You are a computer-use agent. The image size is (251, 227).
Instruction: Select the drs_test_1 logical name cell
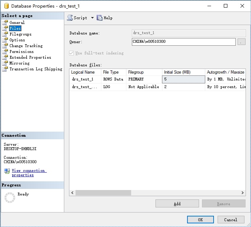[x=85, y=79]
